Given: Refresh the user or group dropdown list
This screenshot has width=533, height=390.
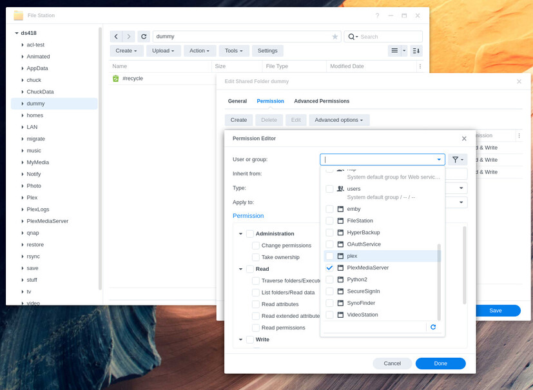Looking at the screenshot, I should click(433, 327).
